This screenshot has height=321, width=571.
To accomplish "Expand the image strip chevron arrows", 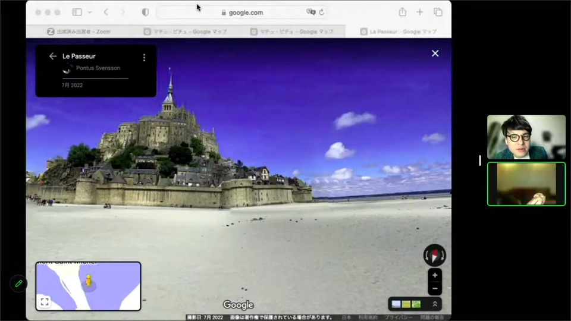I will pos(435,304).
